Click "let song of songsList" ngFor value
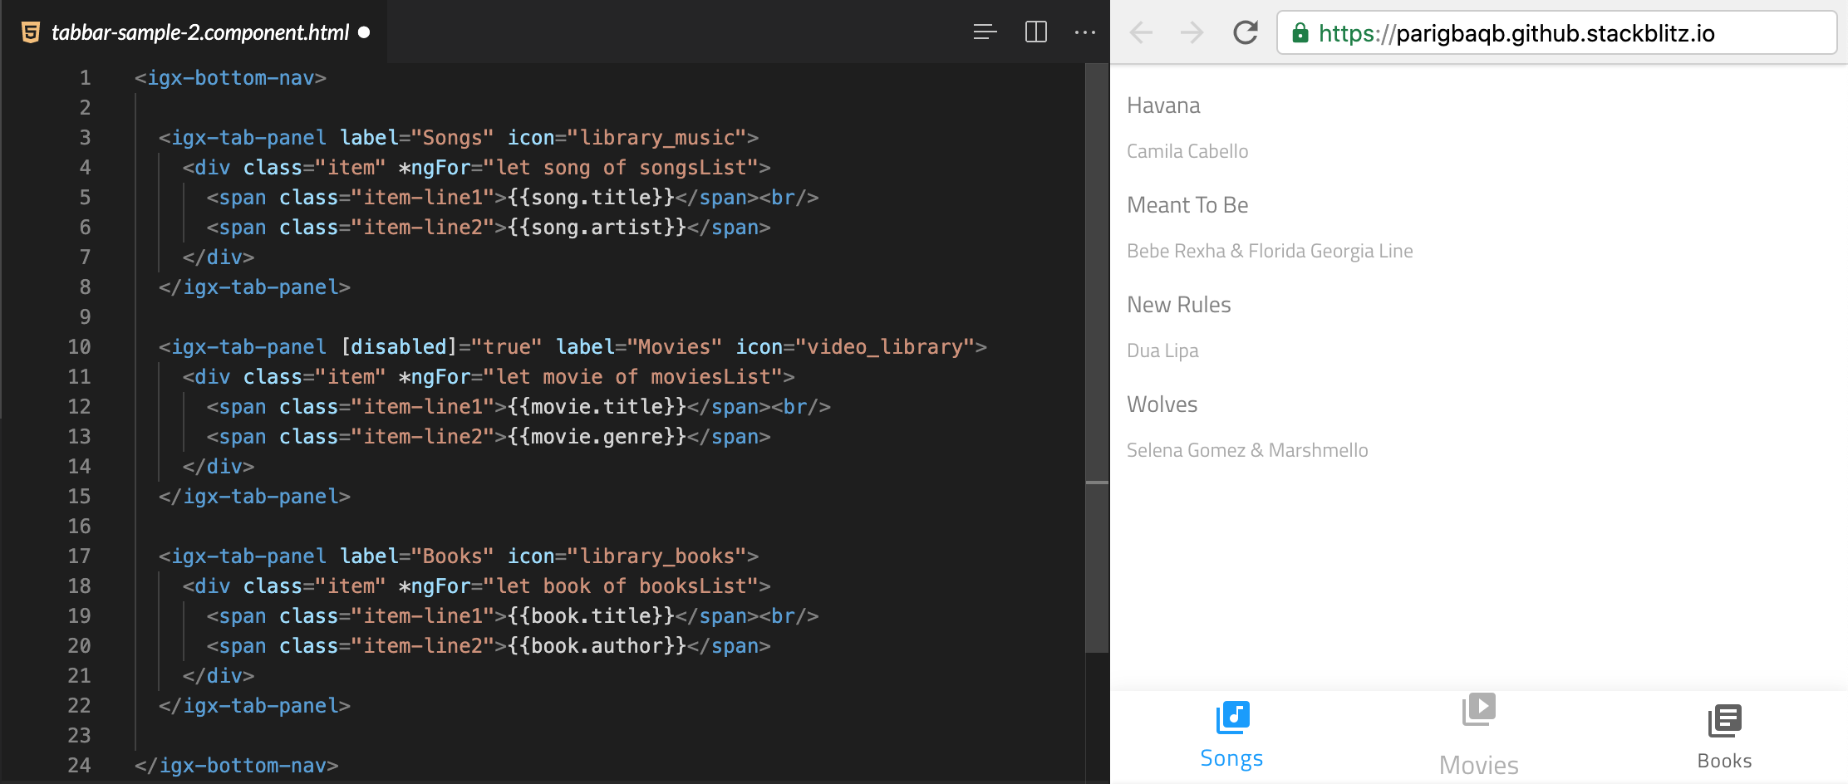The image size is (1848, 784). pyautogui.click(x=621, y=168)
